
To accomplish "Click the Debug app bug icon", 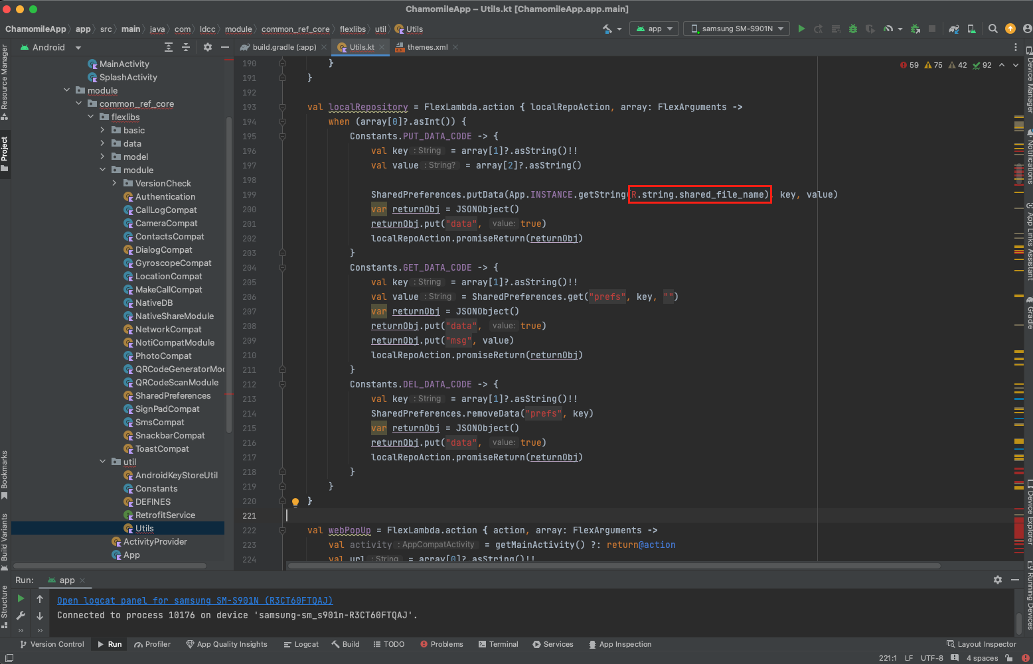I will (853, 29).
